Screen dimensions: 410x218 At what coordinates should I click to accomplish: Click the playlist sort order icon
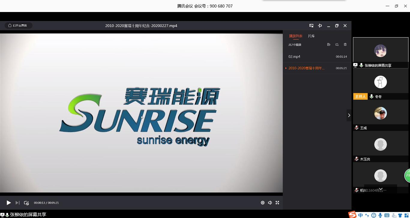pyautogui.click(x=337, y=44)
